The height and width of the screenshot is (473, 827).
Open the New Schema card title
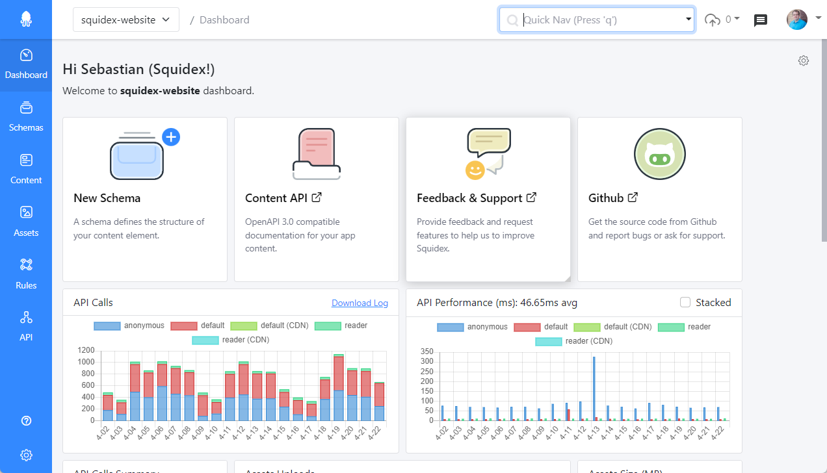click(x=107, y=198)
